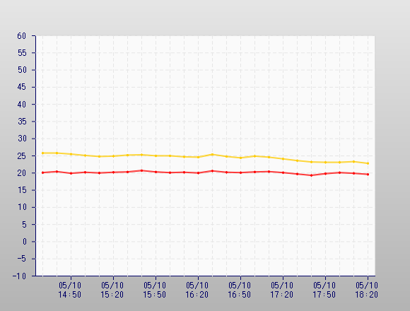Click the -10 value on y-axis
The width and height of the screenshot is (410, 311).
pyautogui.click(x=20, y=276)
